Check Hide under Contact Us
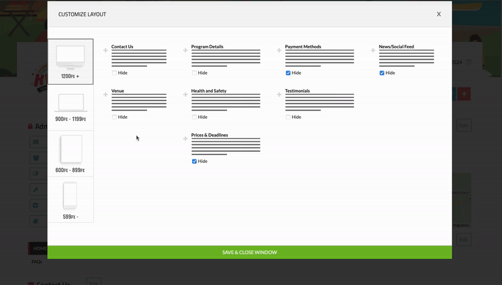The width and height of the screenshot is (502, 285). tap(114, 73)
